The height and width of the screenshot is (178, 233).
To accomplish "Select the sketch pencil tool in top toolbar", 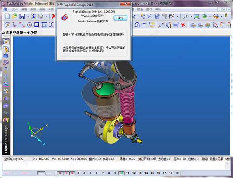I will [7, 25].
